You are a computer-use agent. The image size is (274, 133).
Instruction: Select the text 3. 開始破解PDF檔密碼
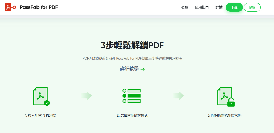(224, 115)
